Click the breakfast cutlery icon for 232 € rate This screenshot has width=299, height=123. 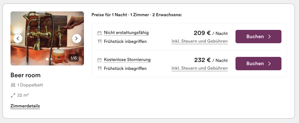click(100, 68)
